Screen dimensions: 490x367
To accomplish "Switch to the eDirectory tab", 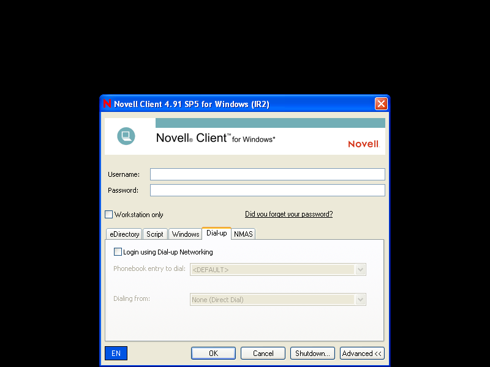I will click(x=124, y=234).
